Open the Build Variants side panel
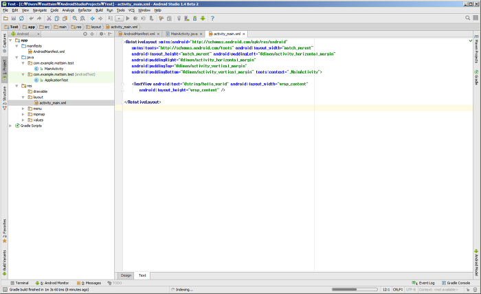 [x=4, y=262]
